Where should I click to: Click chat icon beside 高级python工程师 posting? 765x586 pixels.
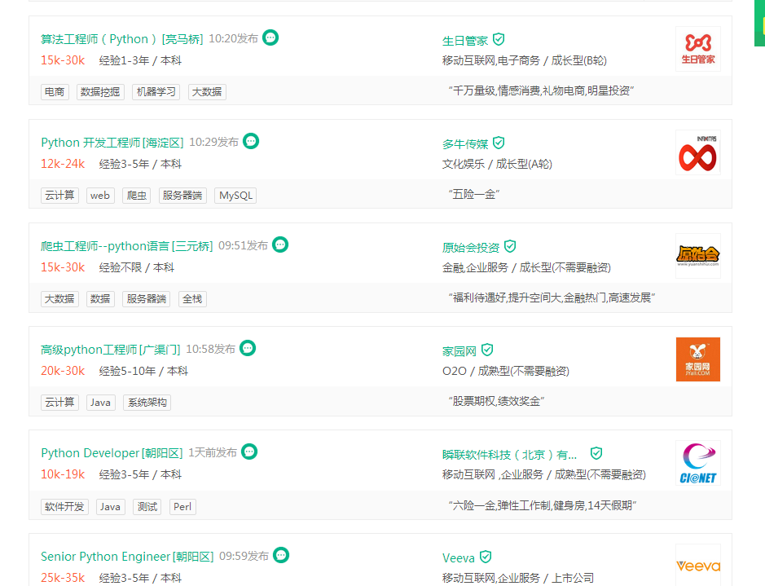[x=248, y=348]
